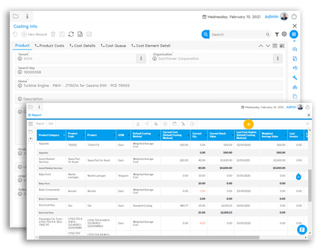The width and height of the screenshot is (322, 250).
Task: Click the blue scroll-to-top arrow button
Action: (x=298, y=176)
